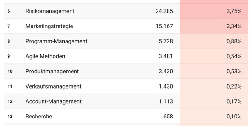Select the 0,22% percentage cell
Viewport: 252px width, 126px height.
pyautogui.click(x=234, y=86)
